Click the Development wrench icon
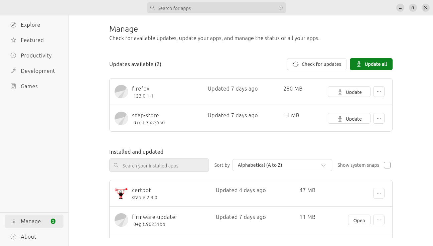Viewport: 433px width, 246px height. (13, 71)
